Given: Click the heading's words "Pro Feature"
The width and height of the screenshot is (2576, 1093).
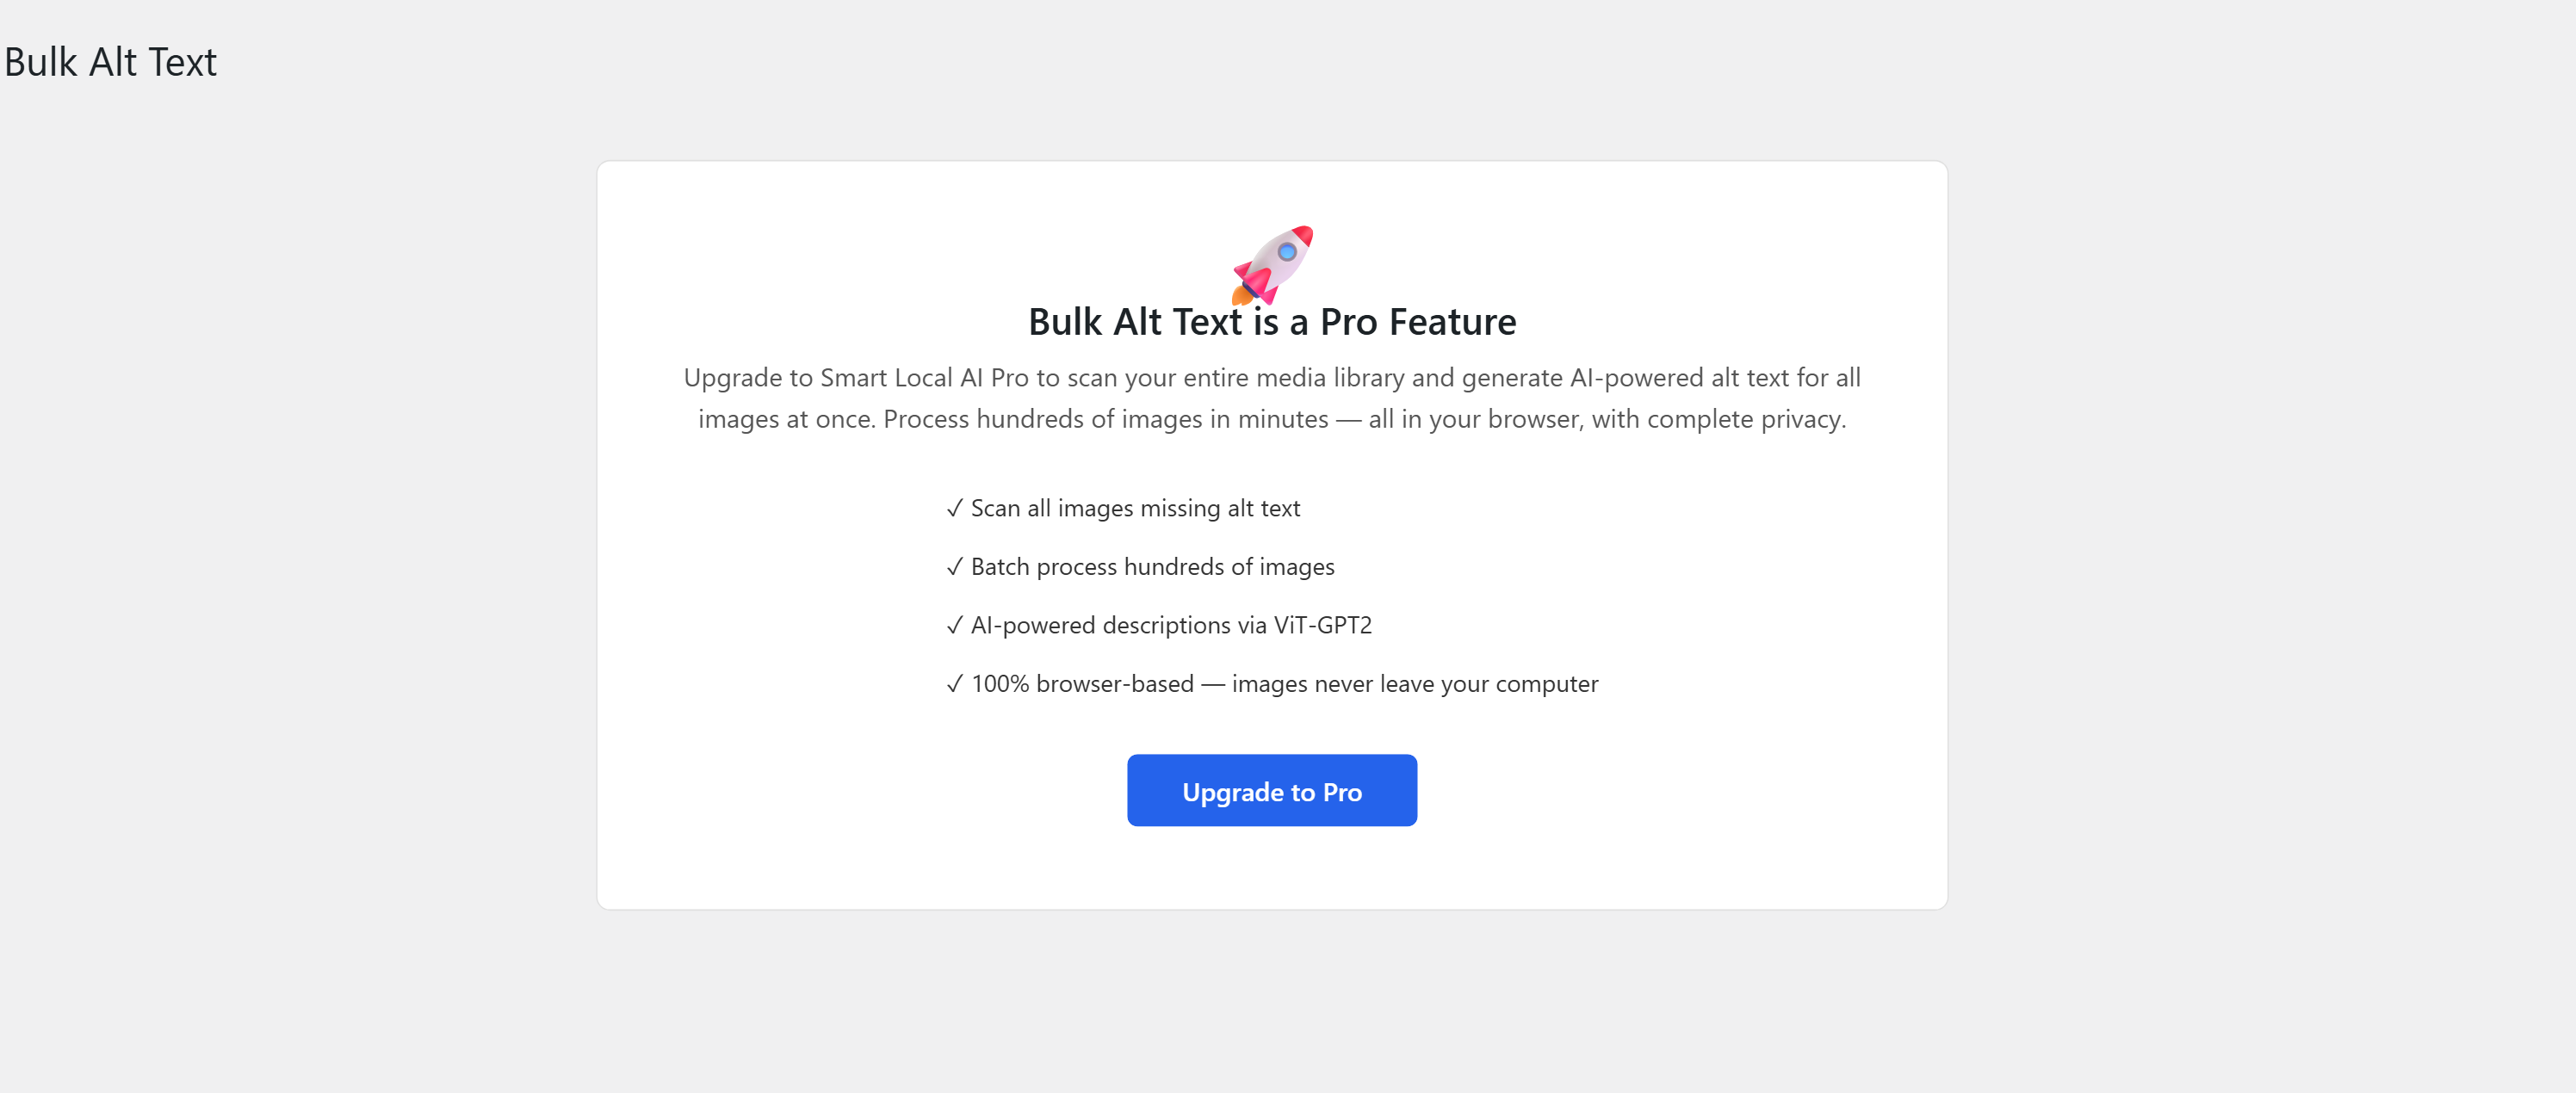Looking at the screenshot, I should [1417, 322].
